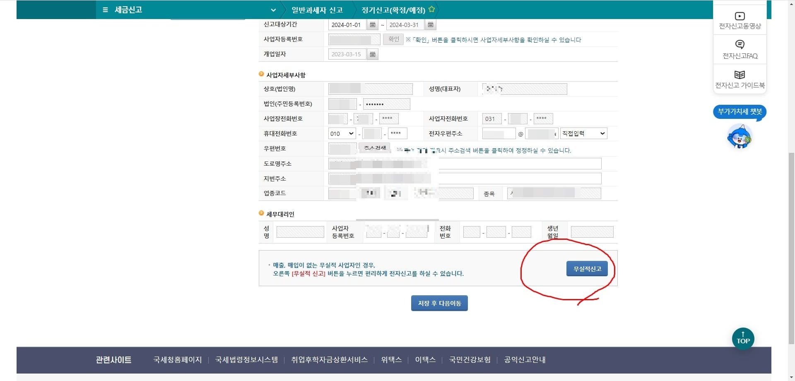Open the hamburger menu beside 세금신고

click(x=105, y=10)
